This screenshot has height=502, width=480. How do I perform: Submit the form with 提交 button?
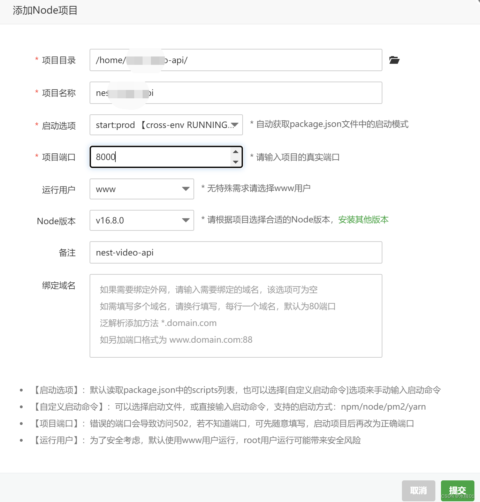457,490
